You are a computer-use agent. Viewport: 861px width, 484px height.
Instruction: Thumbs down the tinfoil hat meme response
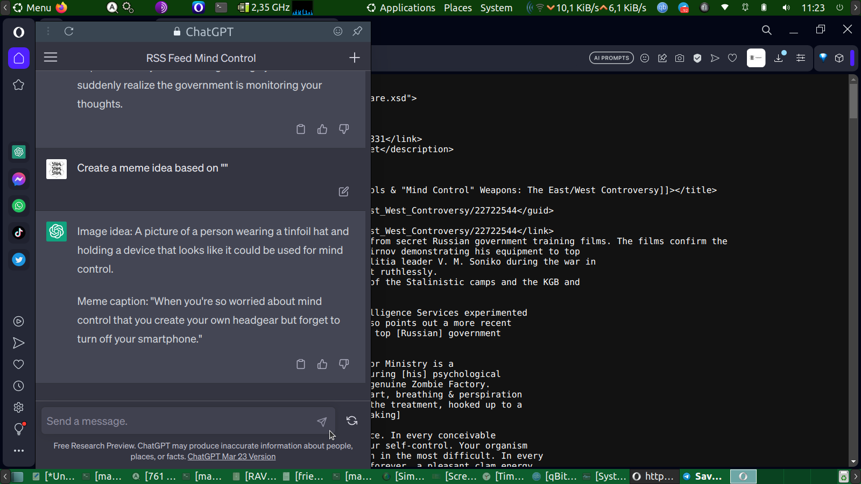pyautogui.click(x=344, y=364)
